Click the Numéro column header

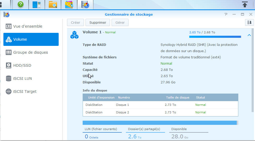coord(124,97)
